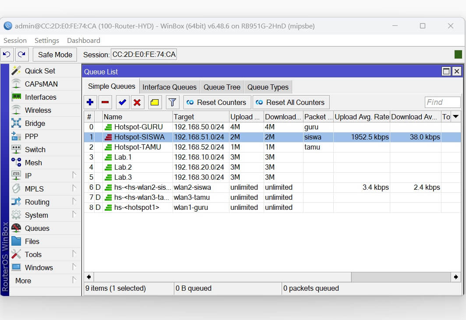Click the Undo arrow in toolbar
The height and width of the screenshot is (320, 466).
[x=7, y=55]
